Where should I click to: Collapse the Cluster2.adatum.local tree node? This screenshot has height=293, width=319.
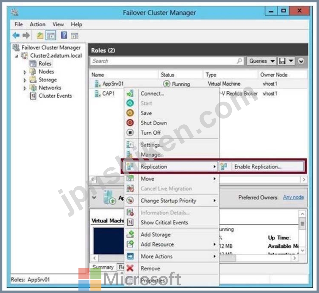coord(17,56)
